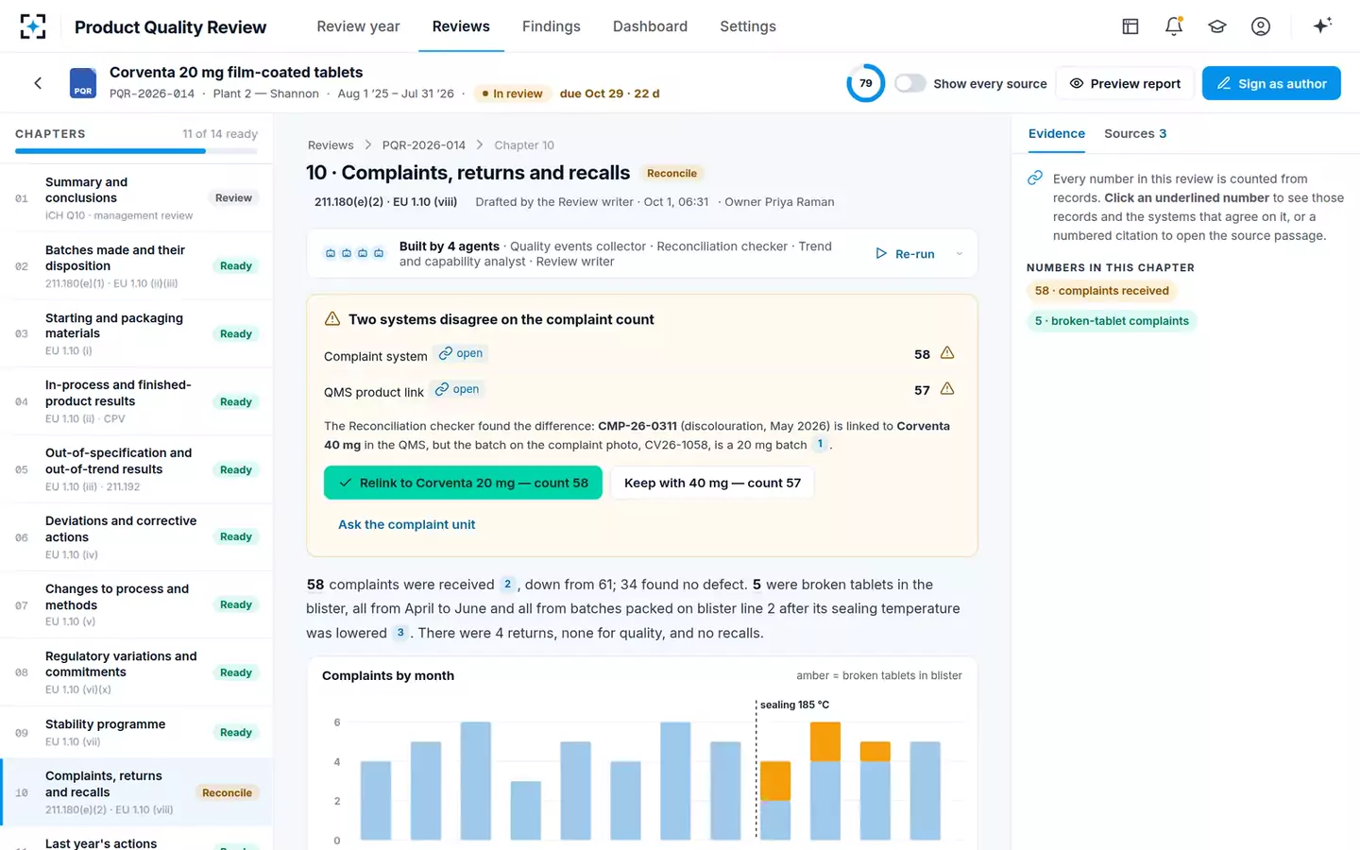The image size is (1360, 850).
Task: Expand the Re-run options chevron
Action: (960, 253)
